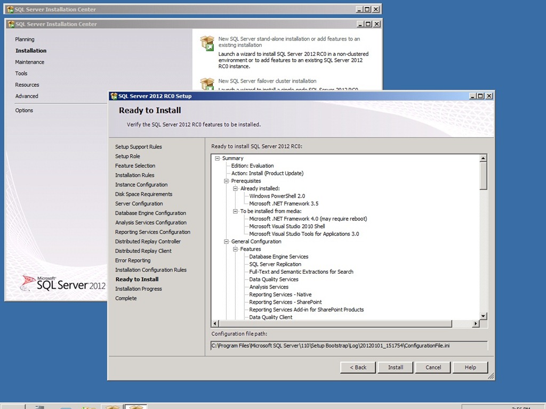
Task: Collapse the General Configuration node
Action: 227,242
